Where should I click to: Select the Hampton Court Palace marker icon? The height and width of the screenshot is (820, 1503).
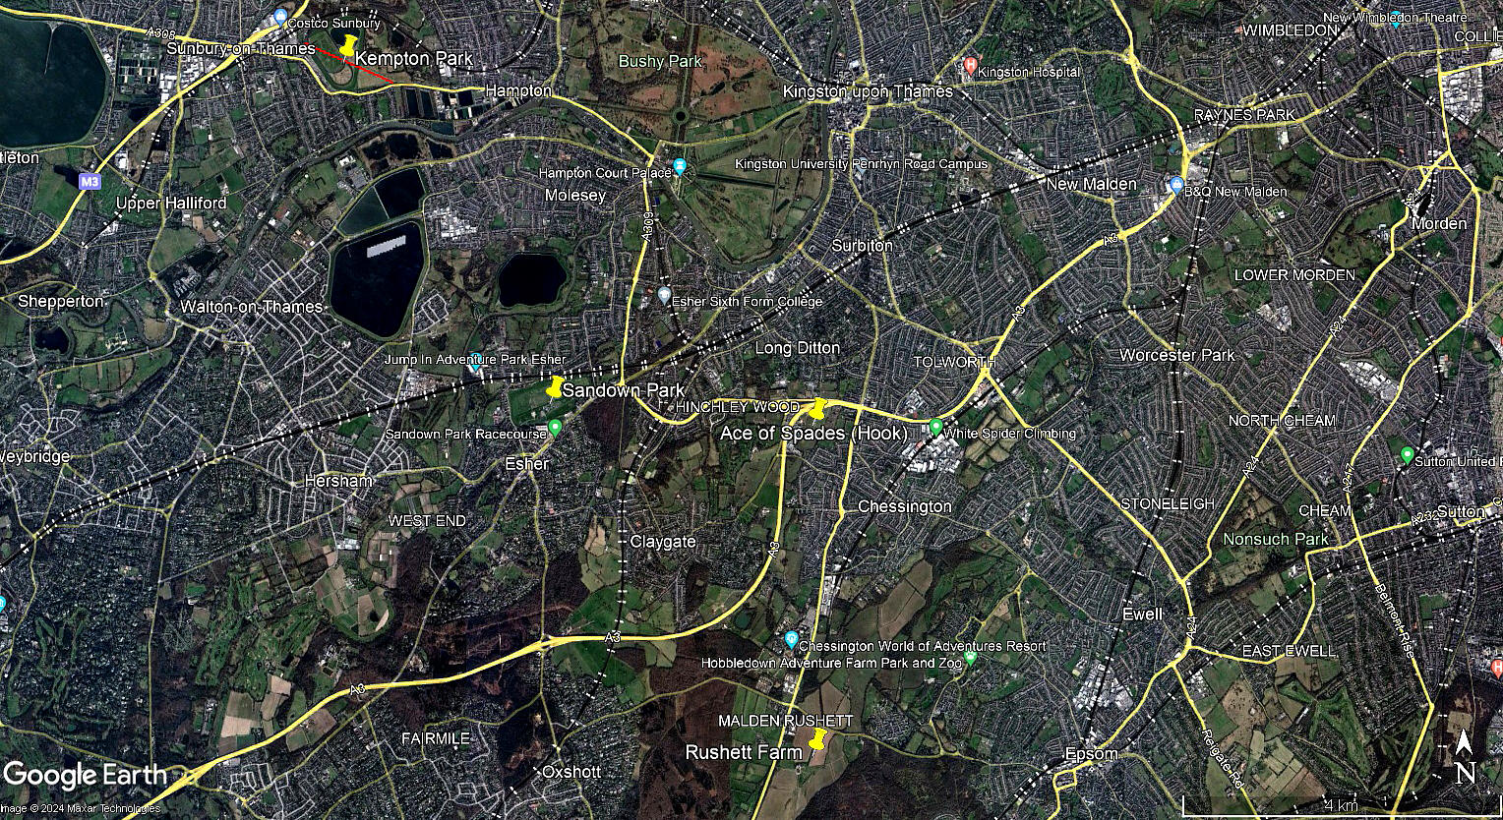679,167
